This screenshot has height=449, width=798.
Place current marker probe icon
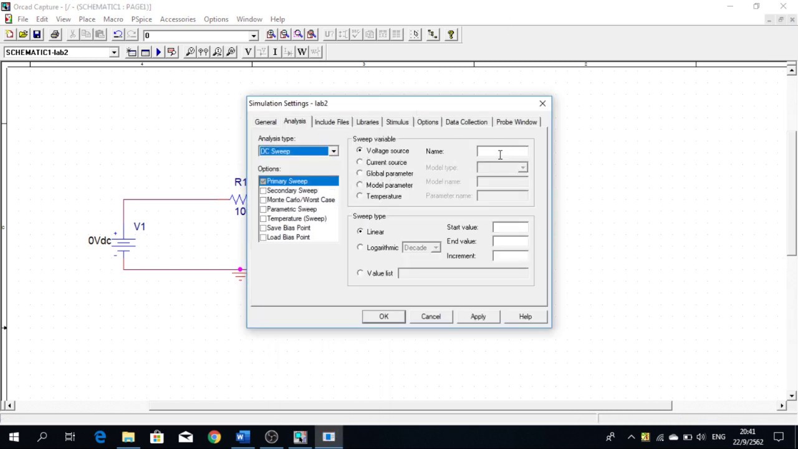[x=218, y=52]
